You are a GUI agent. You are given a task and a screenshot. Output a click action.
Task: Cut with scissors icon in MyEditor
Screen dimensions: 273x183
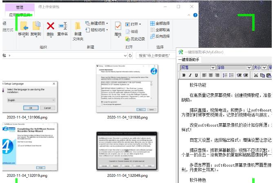pos(256,75)
